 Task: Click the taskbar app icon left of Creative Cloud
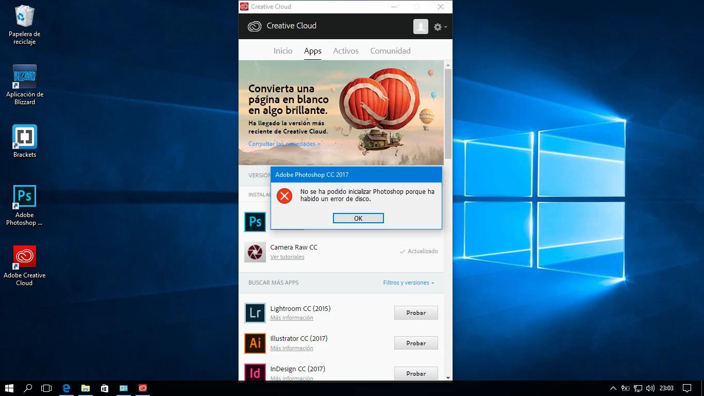point(124,388)
